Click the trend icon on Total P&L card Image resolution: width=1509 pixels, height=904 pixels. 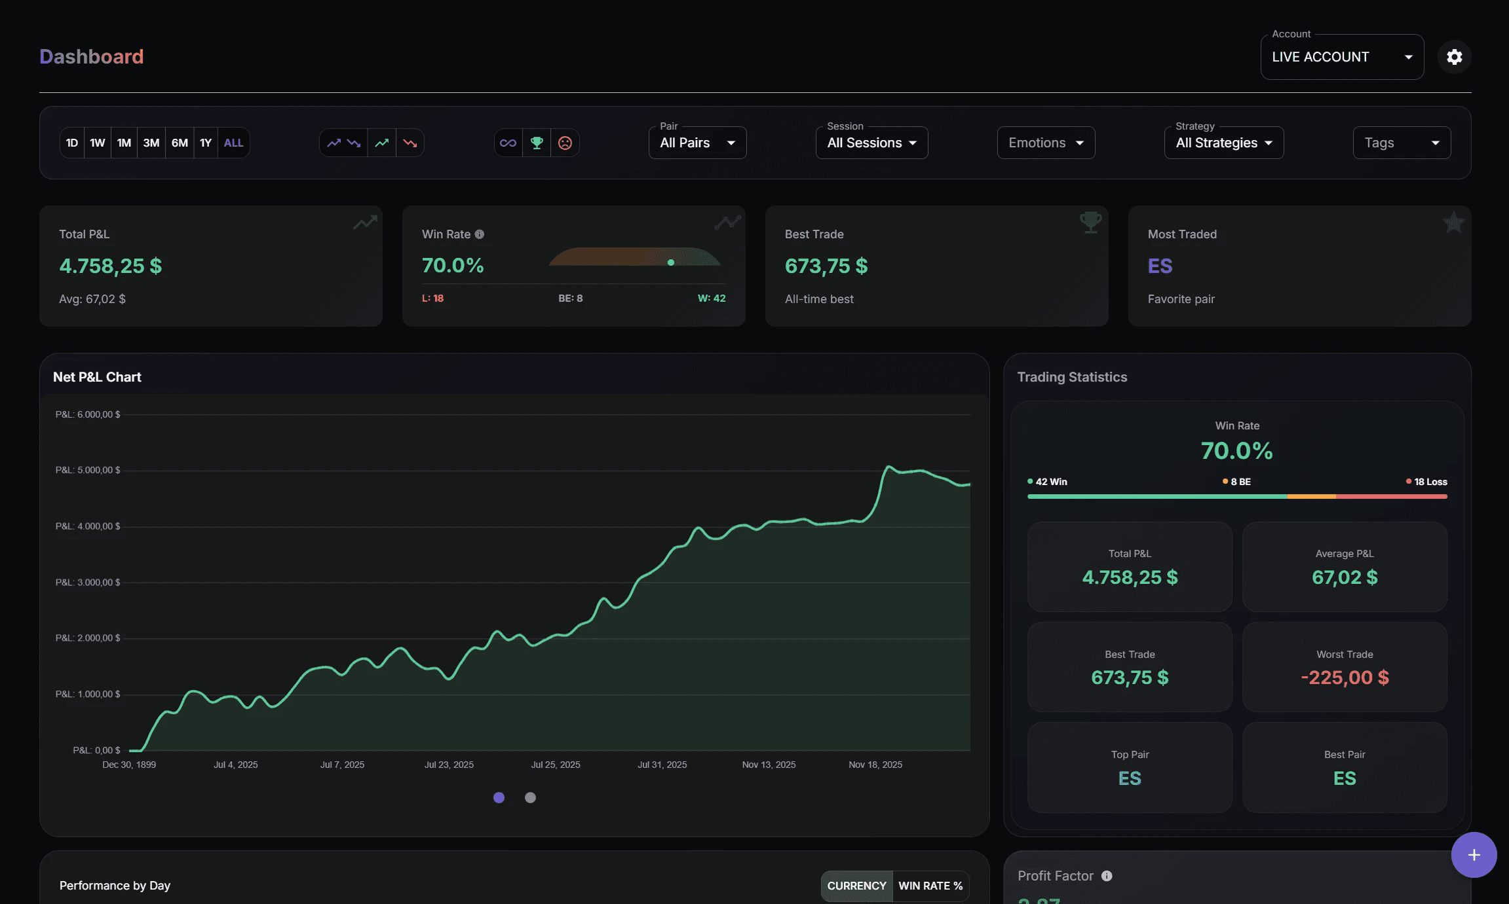click(364, 223)
